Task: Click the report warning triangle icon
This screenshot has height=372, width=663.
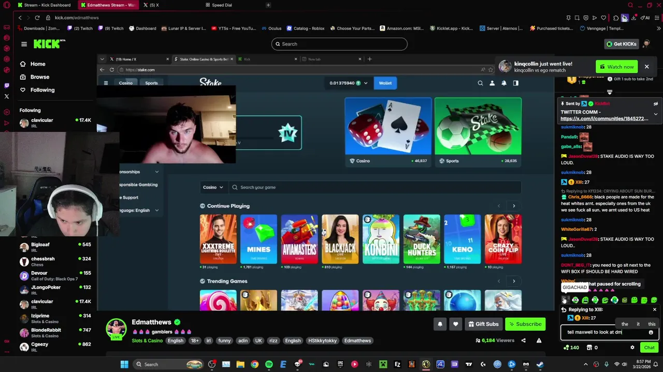Action: pos(539,340)
